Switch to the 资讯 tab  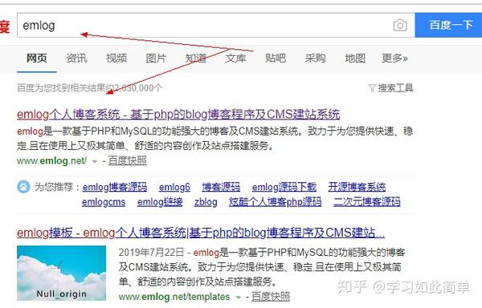point(76,58)
